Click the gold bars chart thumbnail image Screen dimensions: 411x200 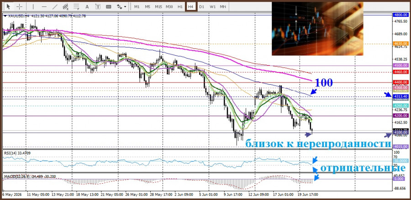[317, 29]
